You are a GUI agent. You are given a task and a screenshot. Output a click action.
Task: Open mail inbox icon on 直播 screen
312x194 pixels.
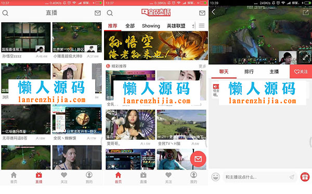[x=98, y=13]
